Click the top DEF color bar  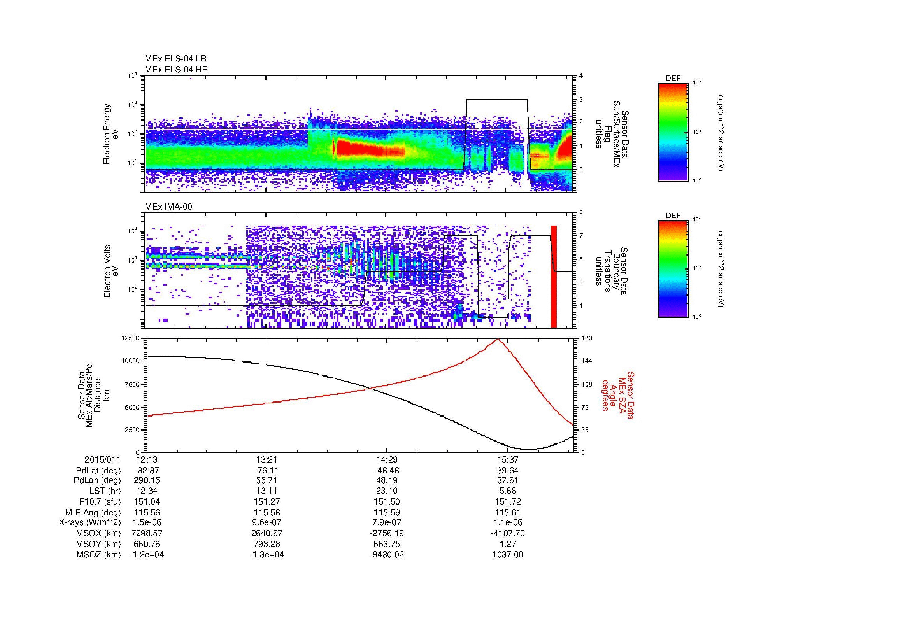click(673, 132)
